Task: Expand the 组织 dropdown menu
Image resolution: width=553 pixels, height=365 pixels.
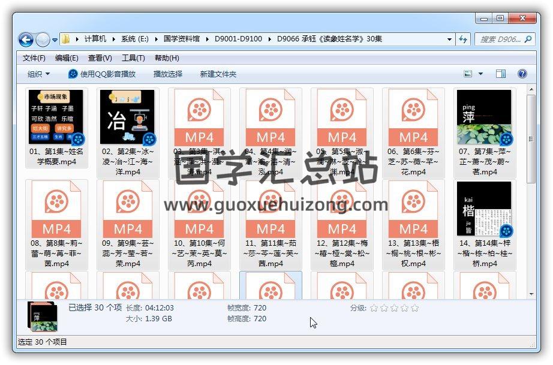Action: point(38,74)
